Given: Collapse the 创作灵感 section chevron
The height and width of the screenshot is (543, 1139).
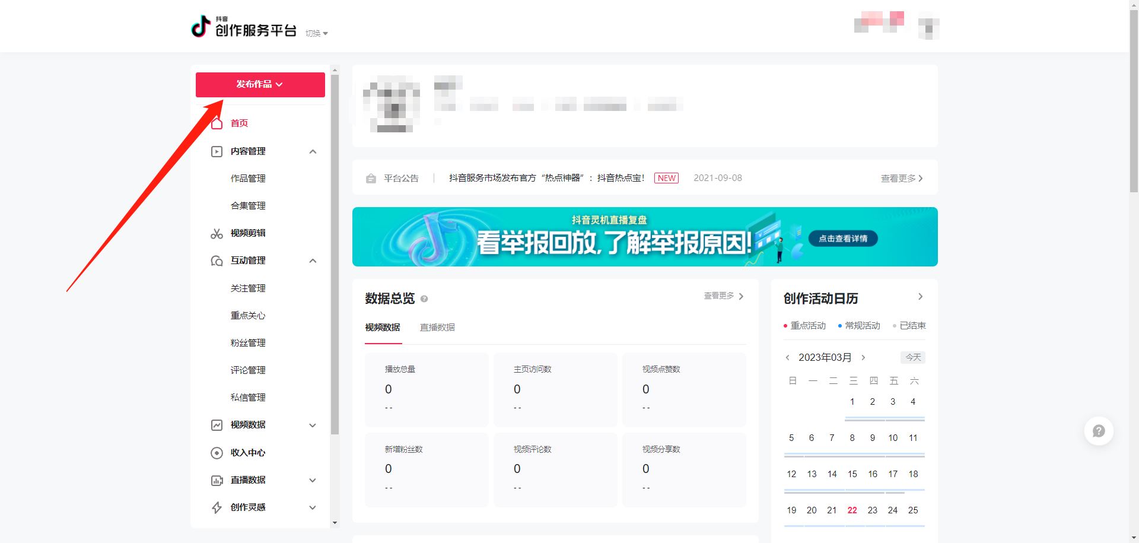Looking at the screenshot, I should tap(313, 507).
